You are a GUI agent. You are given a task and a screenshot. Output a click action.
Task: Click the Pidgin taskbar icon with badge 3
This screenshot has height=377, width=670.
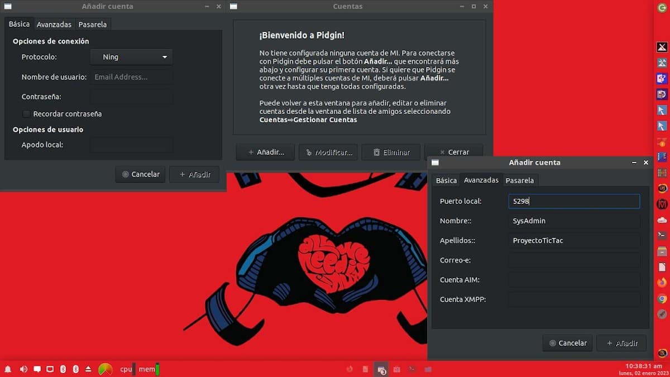coord(381,369)
